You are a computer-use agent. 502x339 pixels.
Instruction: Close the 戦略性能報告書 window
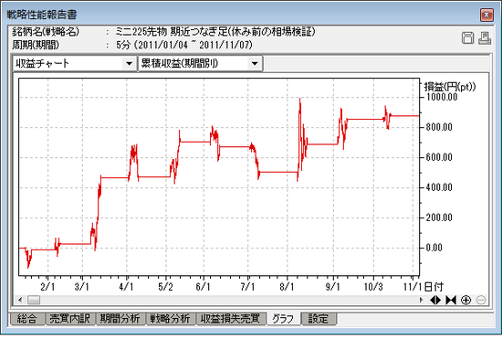(x=486, y=15)
